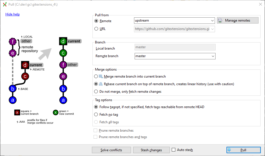This screenshot has width=265, height=156.
Task: Expand the upstream remote dropdown arrow
Action: tap(212, 20)
